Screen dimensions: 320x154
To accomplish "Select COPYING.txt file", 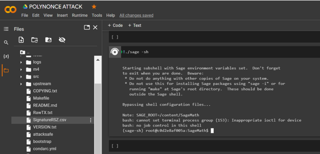I will pos(45,91).
